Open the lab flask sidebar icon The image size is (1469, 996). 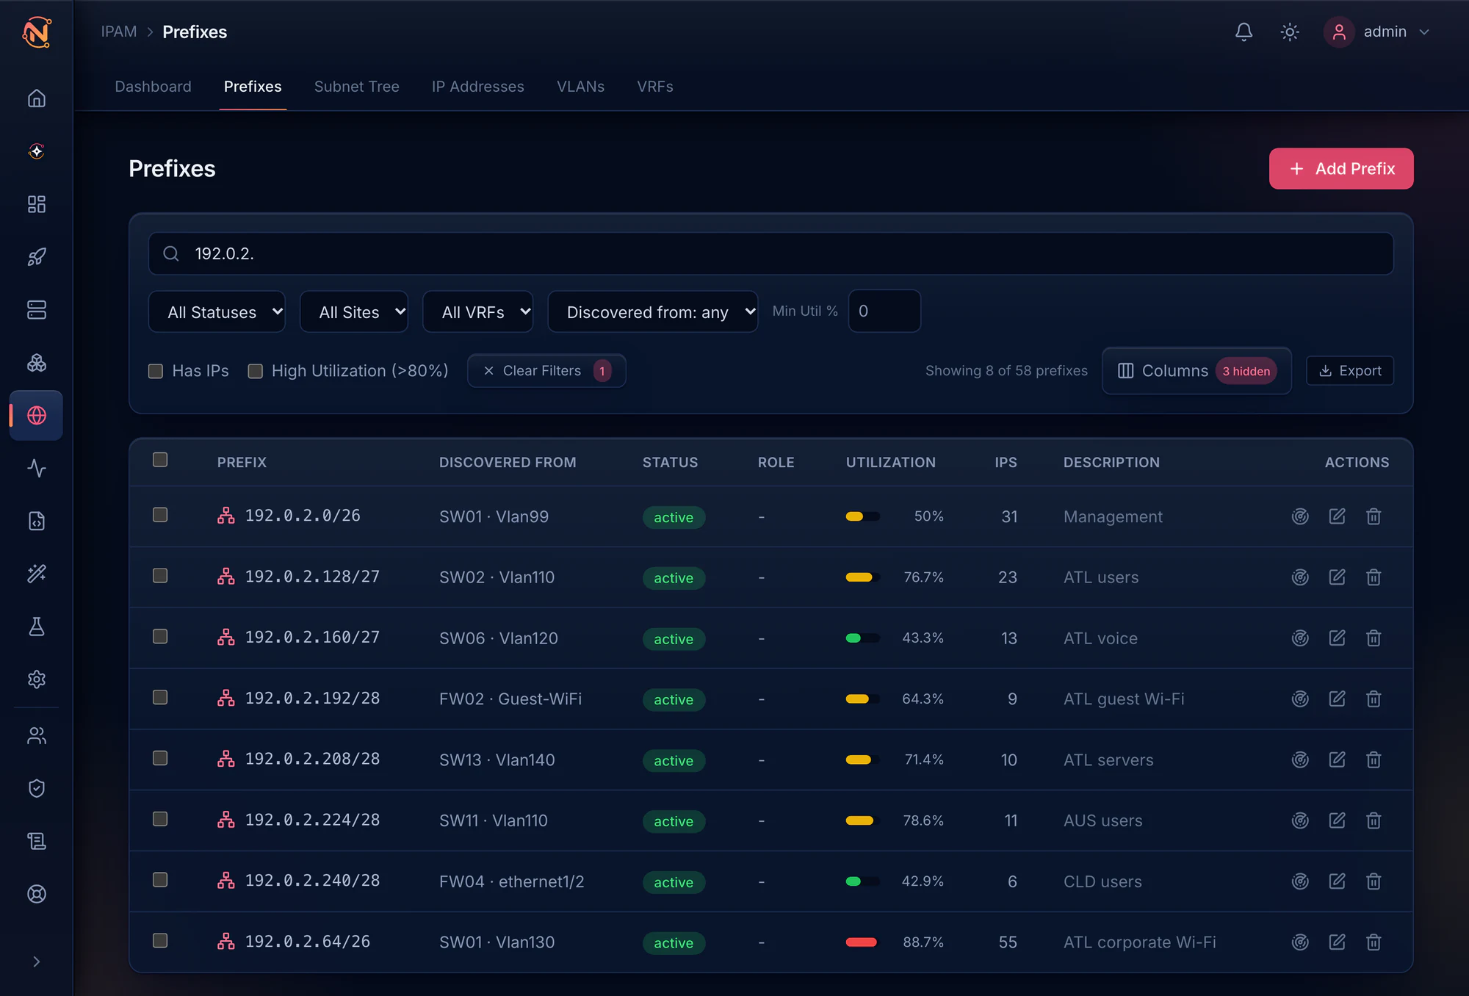(37, 627)
